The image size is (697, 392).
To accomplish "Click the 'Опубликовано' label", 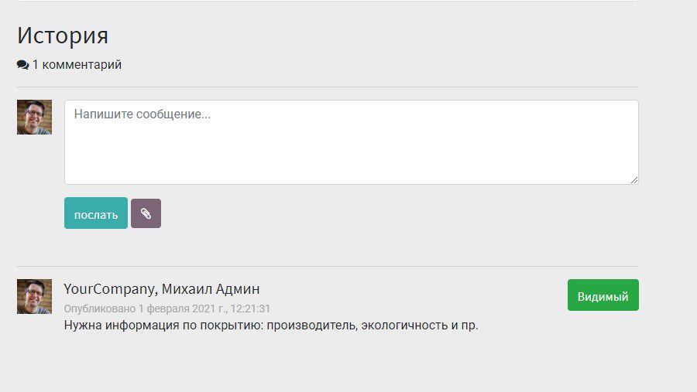I will click(x=99, y=308).
